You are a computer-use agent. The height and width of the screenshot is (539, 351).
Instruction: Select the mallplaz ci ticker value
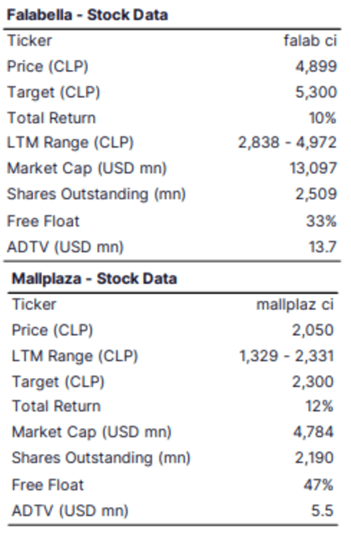point(295,304)
